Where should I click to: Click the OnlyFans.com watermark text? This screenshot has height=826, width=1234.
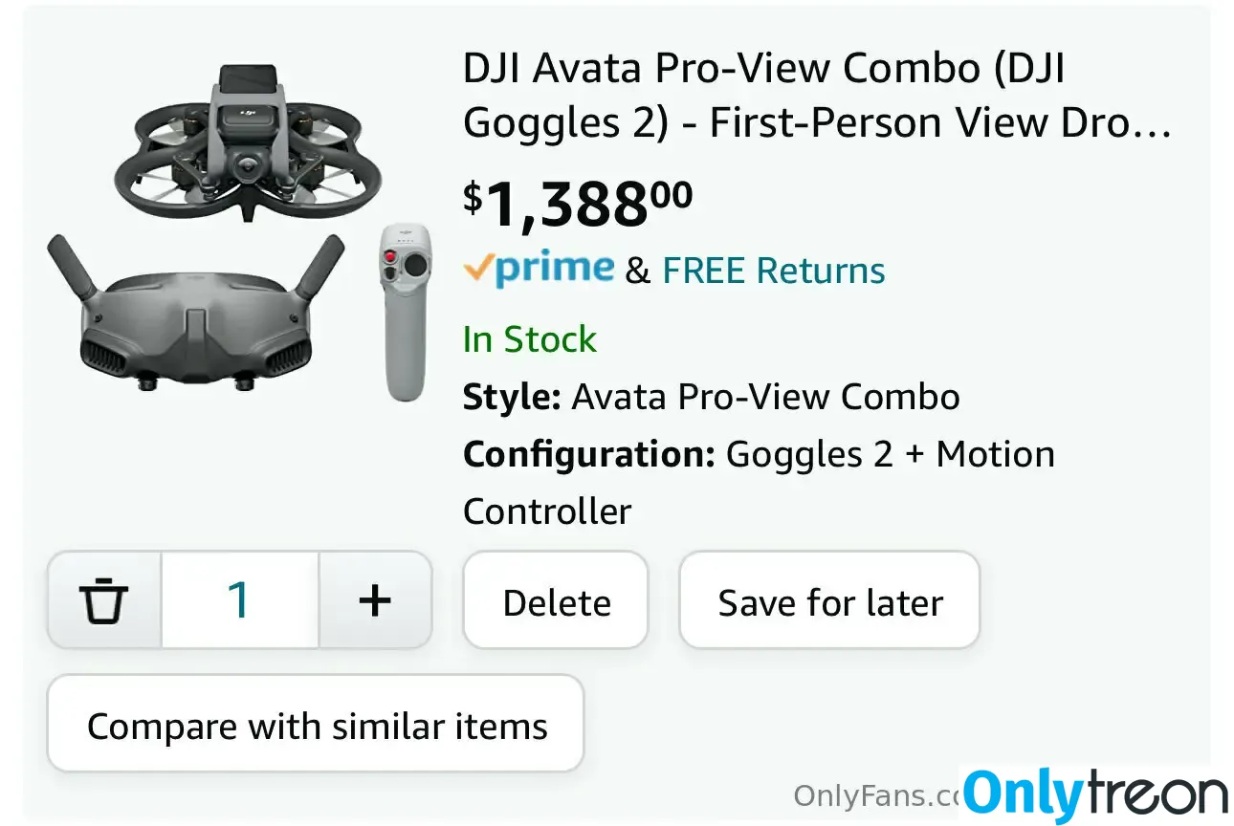point(877,794)
